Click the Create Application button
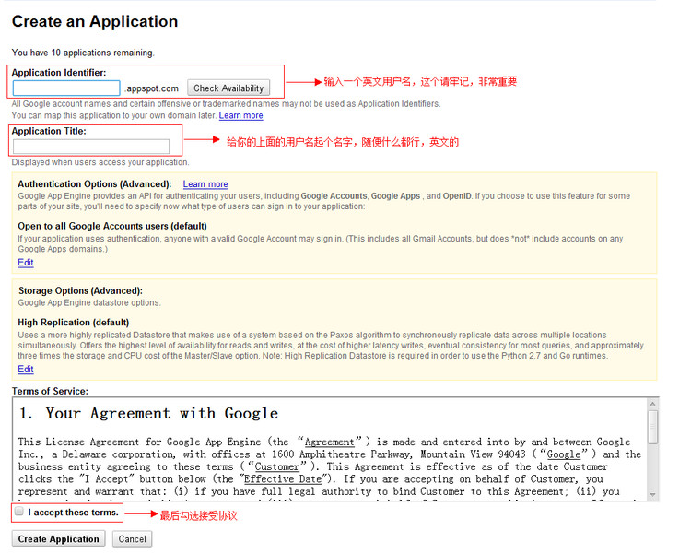This screenshot has width=691, height=554. coord(58,539)
